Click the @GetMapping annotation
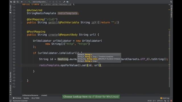The height and width of the screenshot is (102, 182). [35, 20]
